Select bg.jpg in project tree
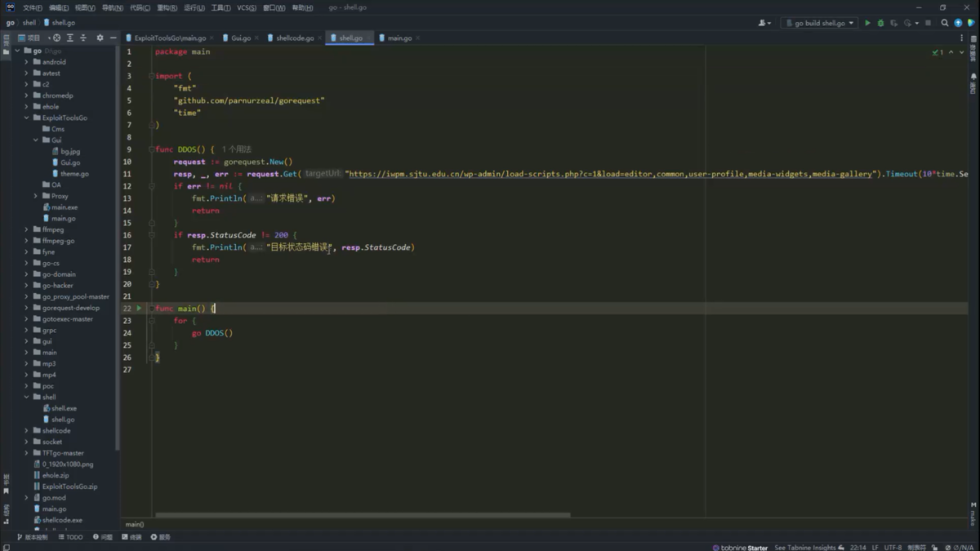 (65, 151)
